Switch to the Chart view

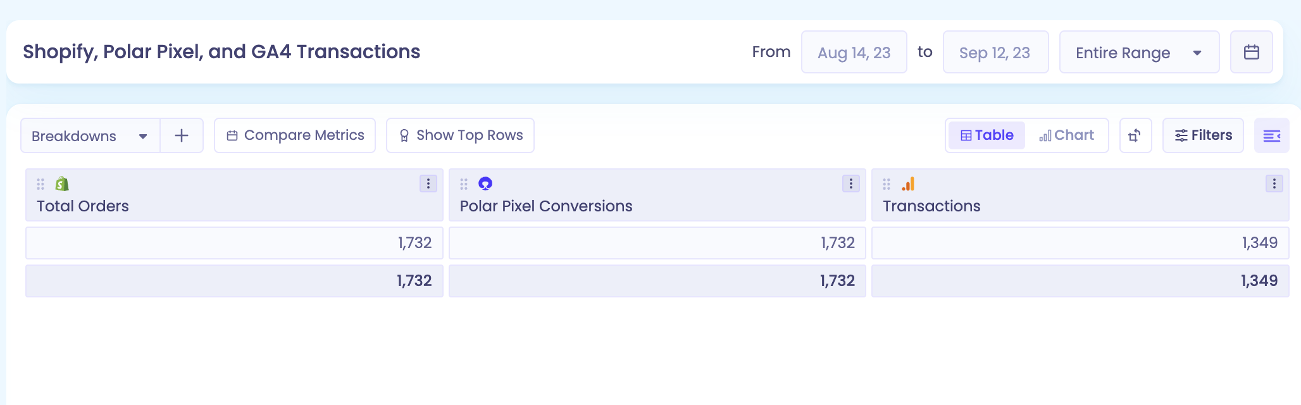pos(1066,135)
